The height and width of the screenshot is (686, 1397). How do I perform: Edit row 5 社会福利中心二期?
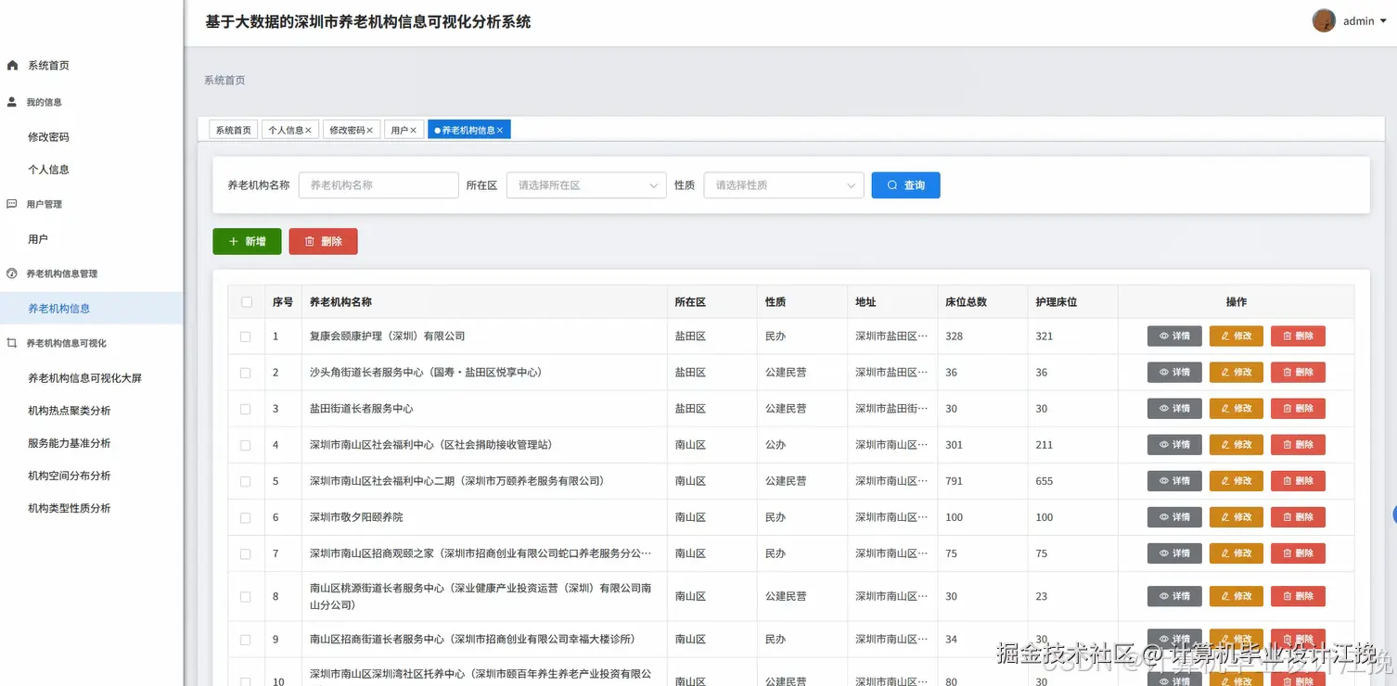tap(1237, 481)
